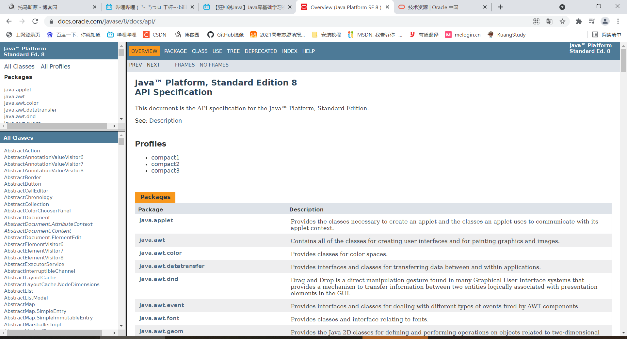The image size is (627, 339).
Task: Bookmark this page with the star icon
Action: [x=562, y=21]
